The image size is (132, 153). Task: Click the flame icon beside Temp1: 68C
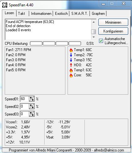[71, 50]
